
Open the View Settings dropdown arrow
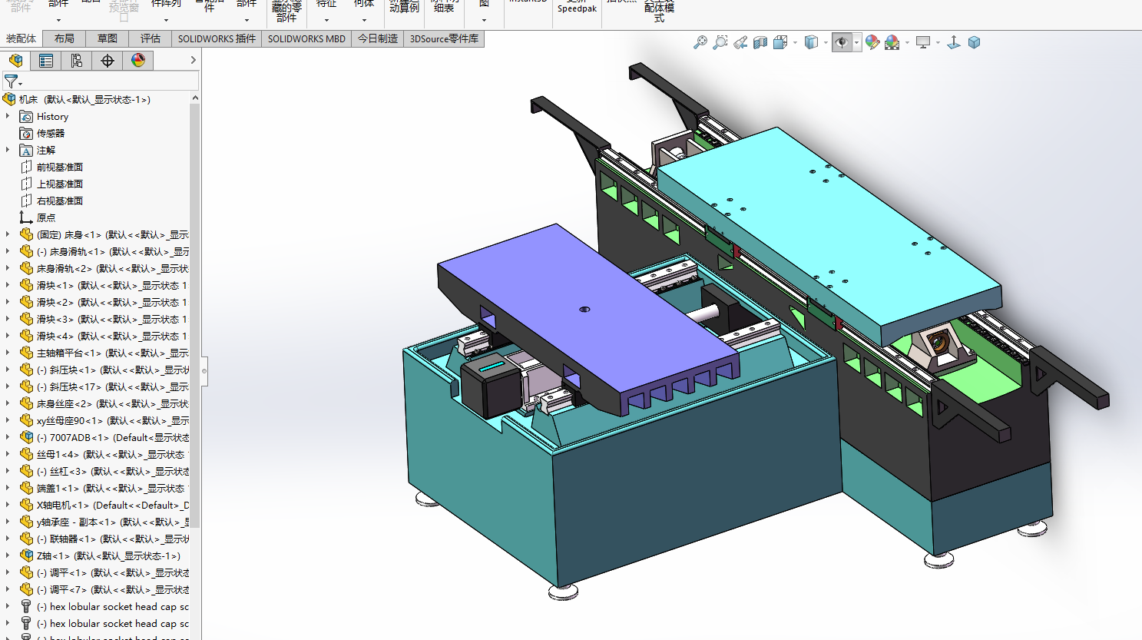938,43
